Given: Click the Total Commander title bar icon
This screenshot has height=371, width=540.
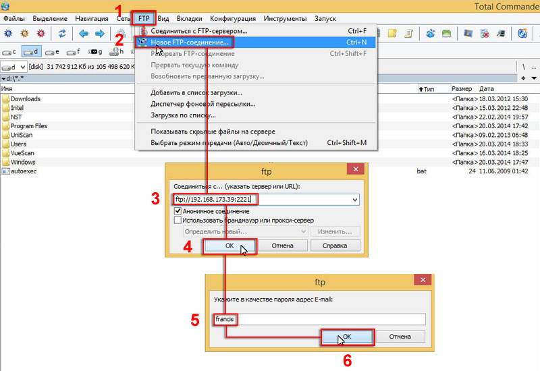Looking at the screenshot, I should click(5, 6).
